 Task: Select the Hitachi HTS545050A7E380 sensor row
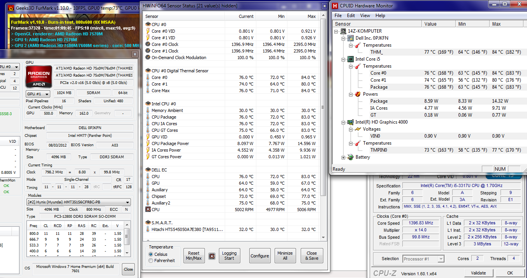[231, 229]
